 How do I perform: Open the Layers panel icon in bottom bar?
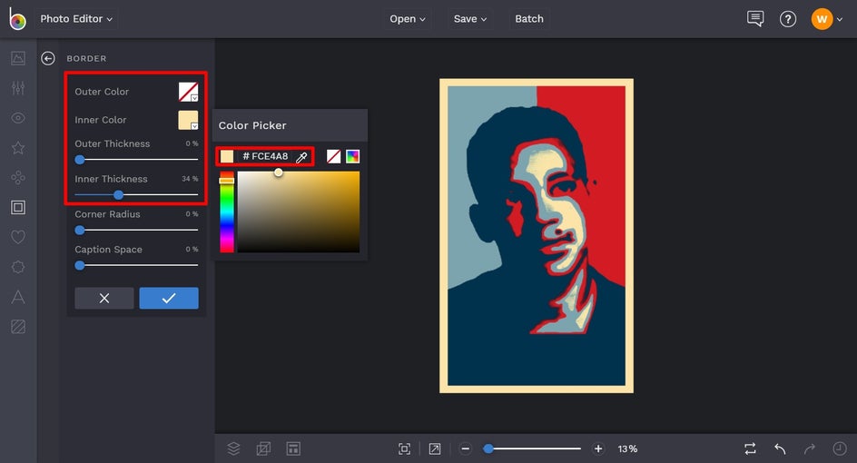pyautogui.click(x=233, y=448)
